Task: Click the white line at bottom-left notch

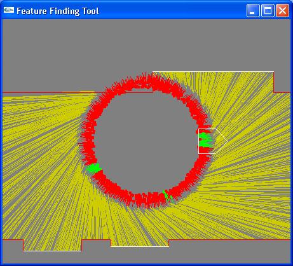Action: pyautogui.click(x=52, y=251)
